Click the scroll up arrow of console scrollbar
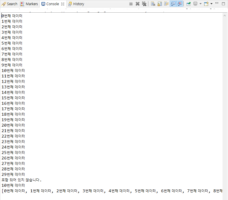Image resolution: width=228 pixels, height=200 pixels. click(x=225, y=16)
